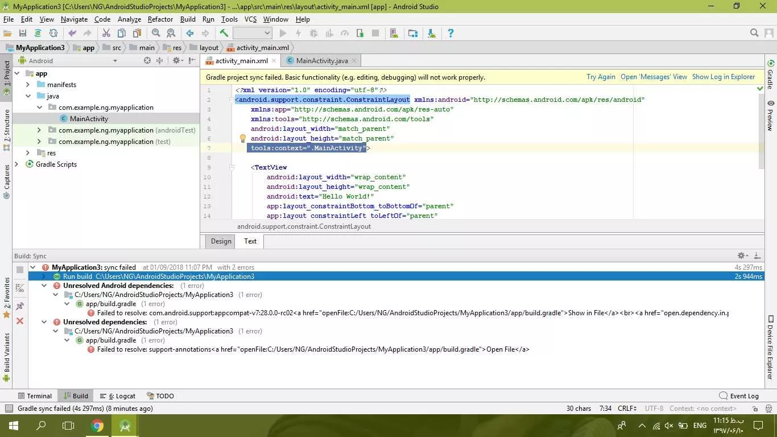Switch to the MainActivity.java editor tab
777x437 pixels.
[x=322, y=61]
